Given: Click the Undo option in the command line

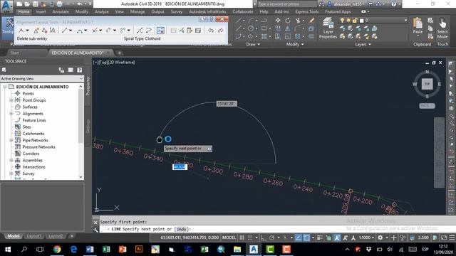Looking at the screenshot, I should click(181, 229).
